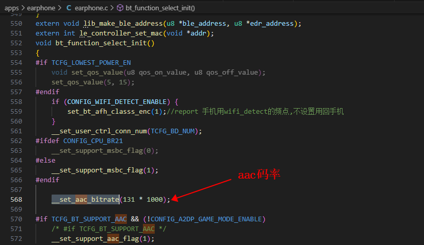Click *edr_address parameter on line 550

(270, 24)
